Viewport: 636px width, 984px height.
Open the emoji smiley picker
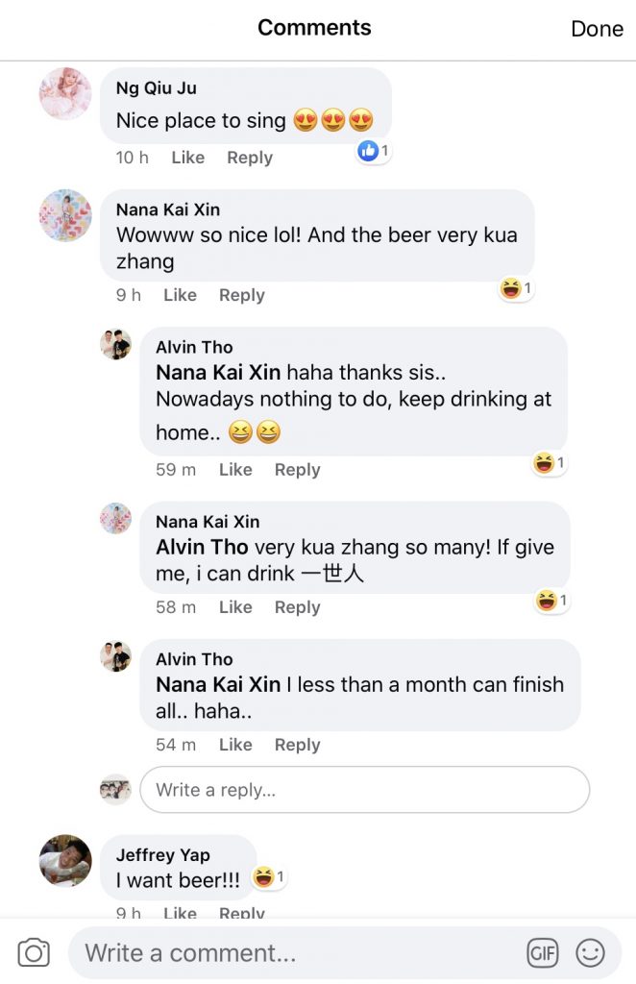[590, 952]
